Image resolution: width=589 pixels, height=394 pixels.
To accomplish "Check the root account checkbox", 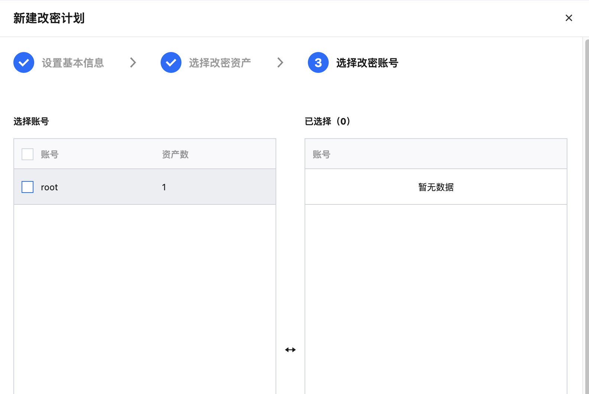I will 28,187.
